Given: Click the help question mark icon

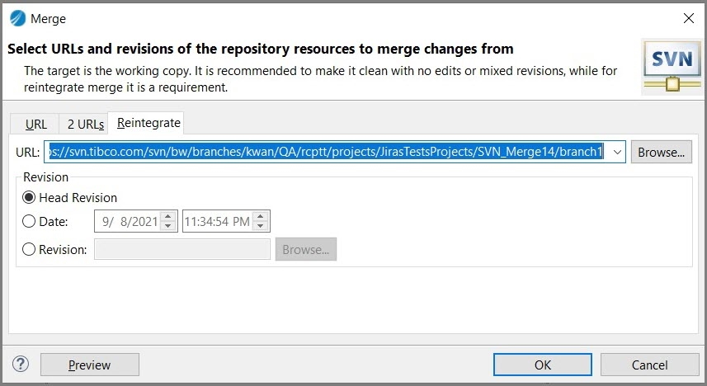Looking at the screenshot, I should pyautogui.click(x=21, y=364).
